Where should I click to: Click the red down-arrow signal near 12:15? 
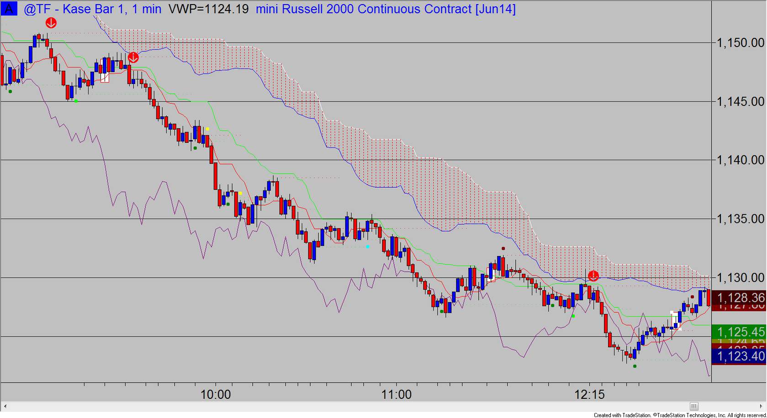pyautogui.click(x=593, y=275)
